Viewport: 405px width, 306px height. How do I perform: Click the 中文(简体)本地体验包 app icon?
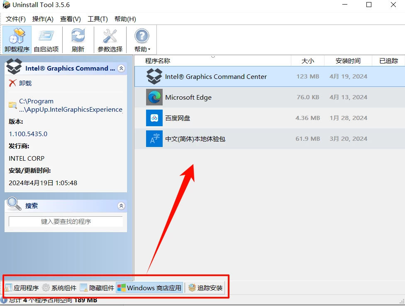154,139
